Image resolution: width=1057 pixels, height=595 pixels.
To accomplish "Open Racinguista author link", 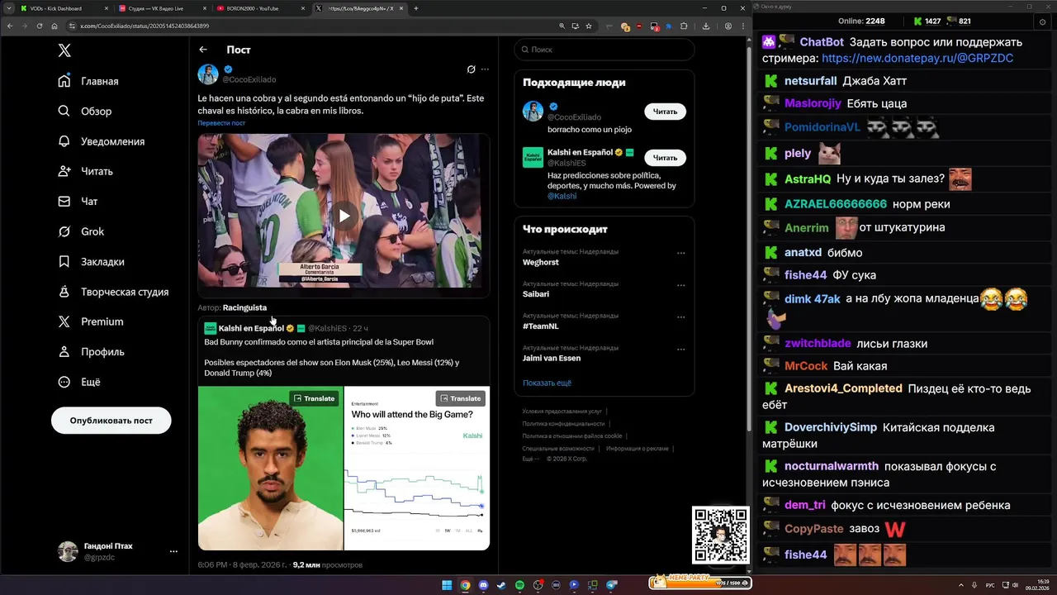I will pyautogui.click(x=244, y=307).
